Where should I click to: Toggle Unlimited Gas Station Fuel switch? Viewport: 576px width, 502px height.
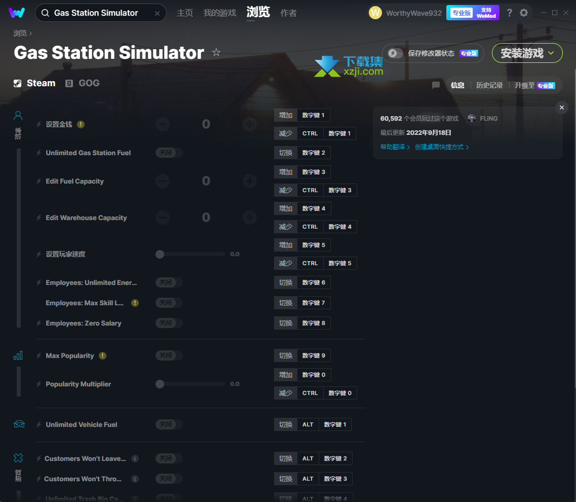coord(169,153)
